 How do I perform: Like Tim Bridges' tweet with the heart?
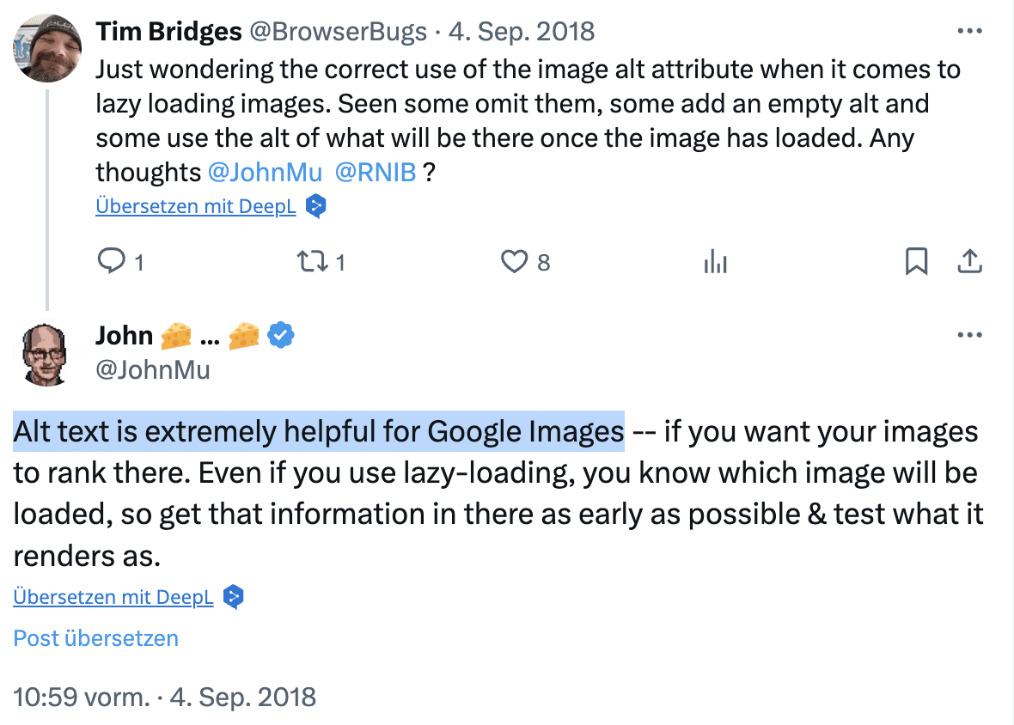point(515,261)
